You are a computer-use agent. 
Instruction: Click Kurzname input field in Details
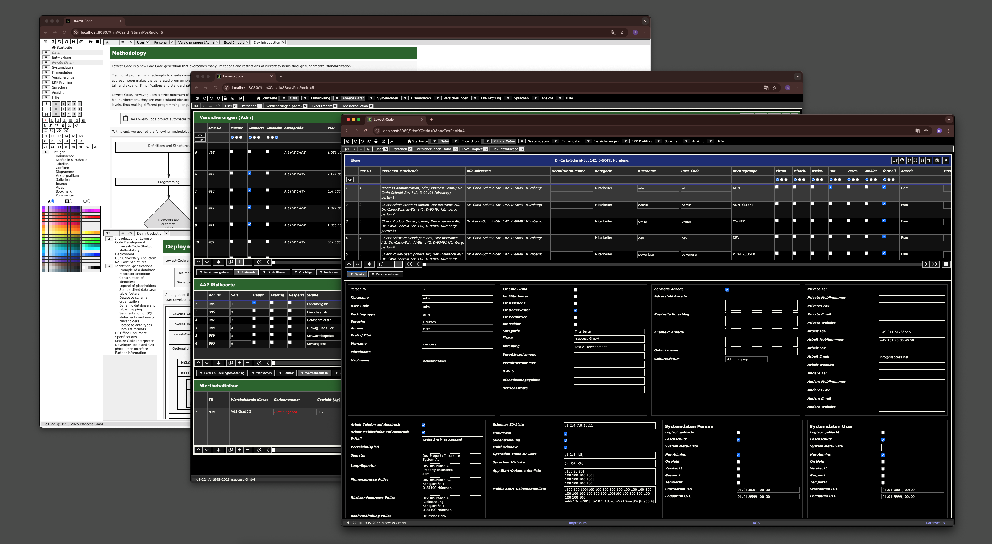(457, 299)
